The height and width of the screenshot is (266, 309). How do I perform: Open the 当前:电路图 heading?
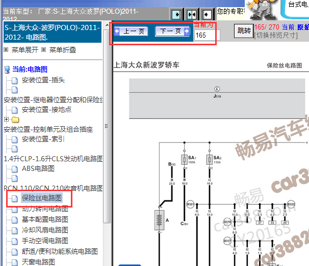point(30,69)
